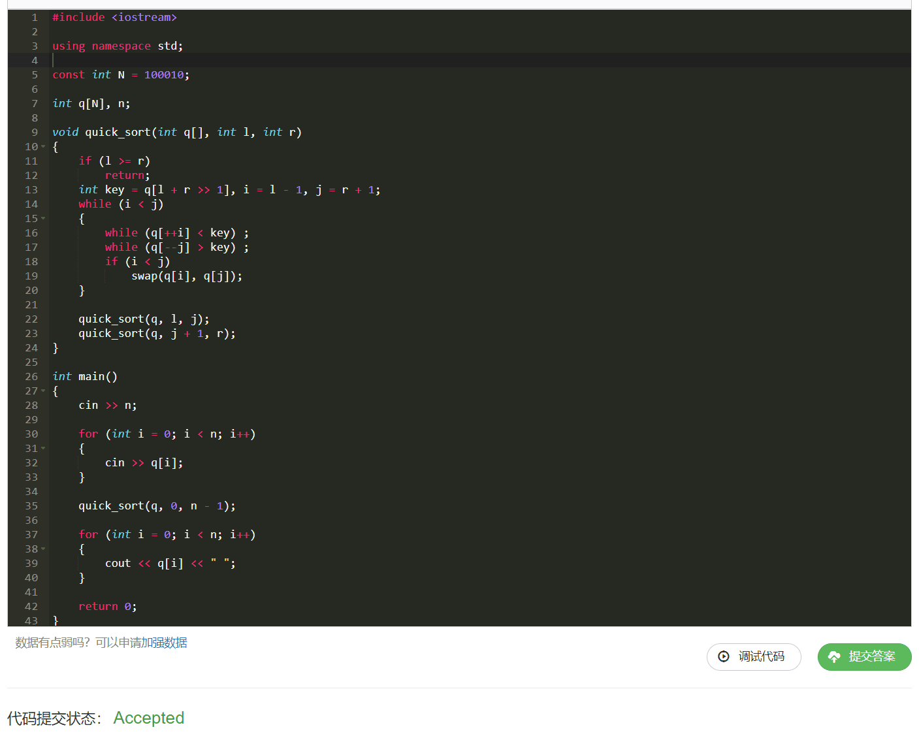Click the 'void quick_sort' function signature
919x738 pixels.
(177, 132)
